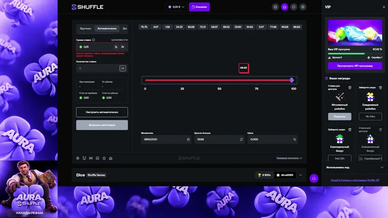
Task: Select the 1.58 result chip
Action: point(167,27)
